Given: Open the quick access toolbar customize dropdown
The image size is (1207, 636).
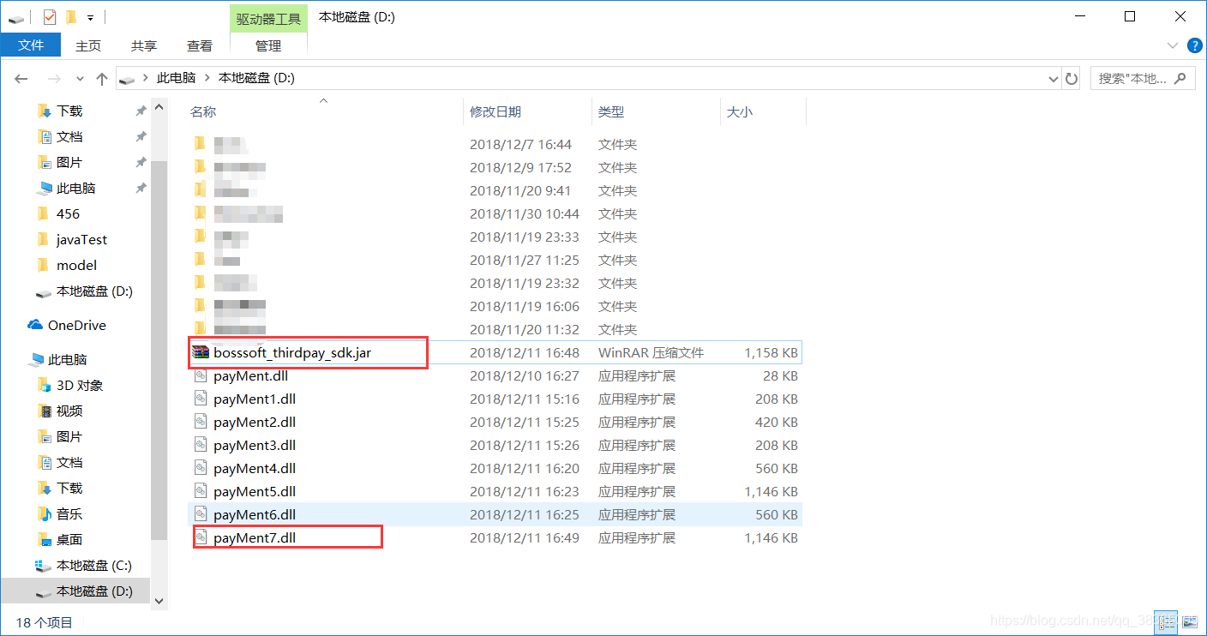Looking at the screenshot, I should tap(90, 17).
